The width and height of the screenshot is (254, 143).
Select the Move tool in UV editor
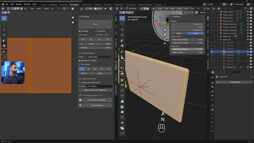coord(4,29)
